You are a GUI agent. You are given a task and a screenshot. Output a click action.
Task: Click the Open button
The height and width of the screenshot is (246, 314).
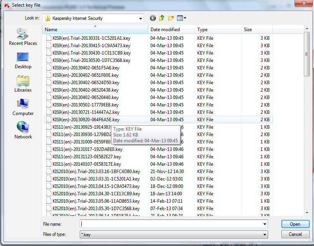pyautogui.click(x=295, y=224)
